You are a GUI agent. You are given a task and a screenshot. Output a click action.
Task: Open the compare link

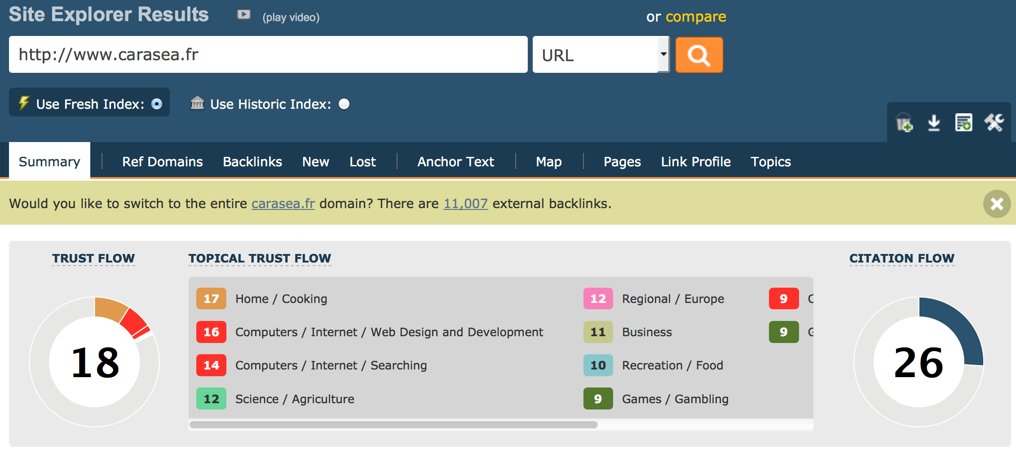point(696,17)
